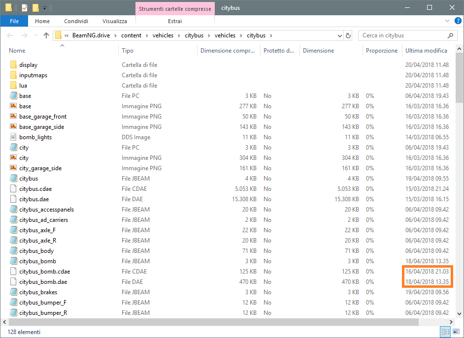Click New folder quick access icon

[x=35, y=8]
